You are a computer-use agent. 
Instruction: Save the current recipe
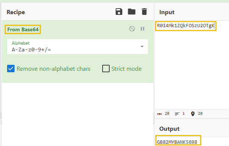point(119,12)
